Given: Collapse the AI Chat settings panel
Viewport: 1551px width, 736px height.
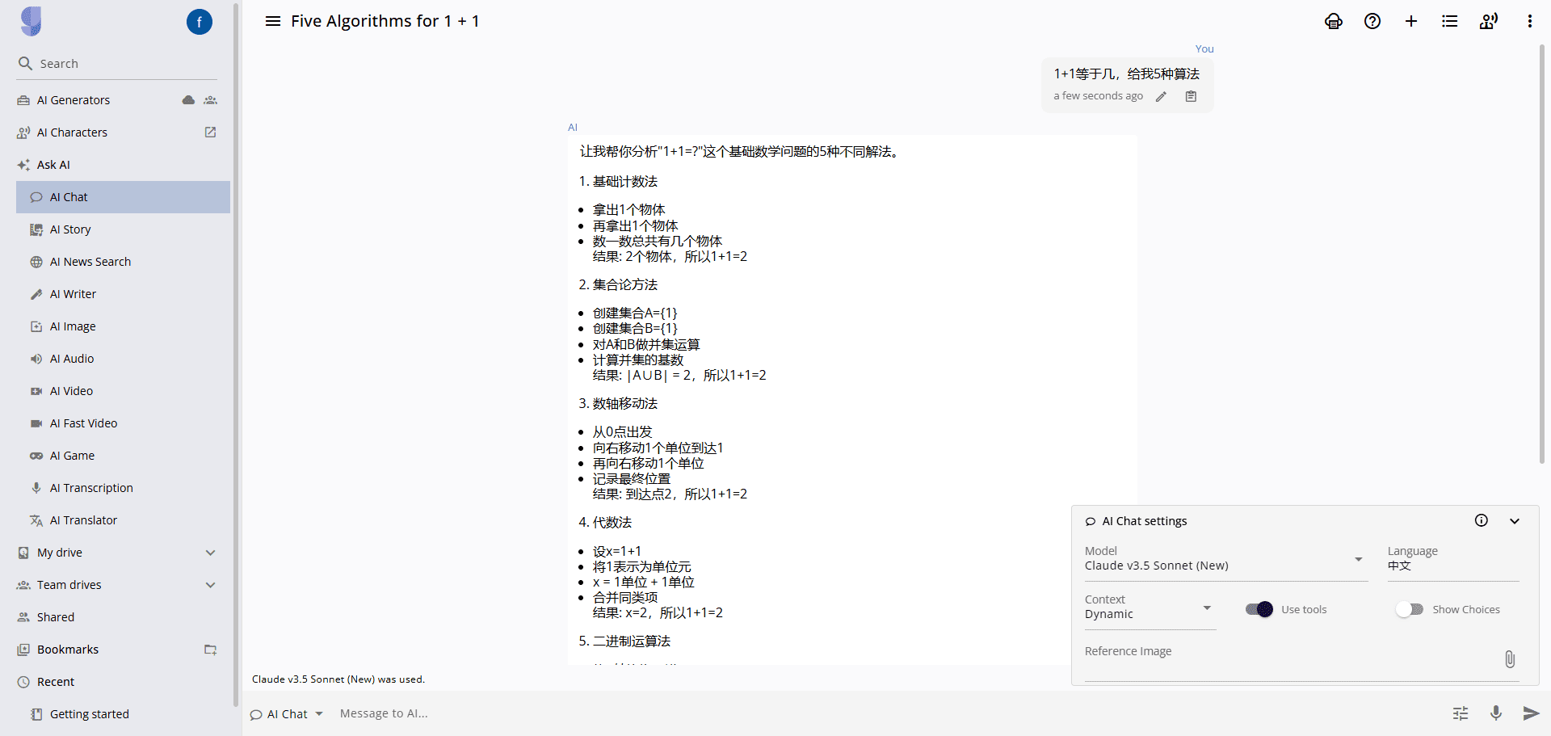Looking at the screenshot, I should coord(1515,521).
